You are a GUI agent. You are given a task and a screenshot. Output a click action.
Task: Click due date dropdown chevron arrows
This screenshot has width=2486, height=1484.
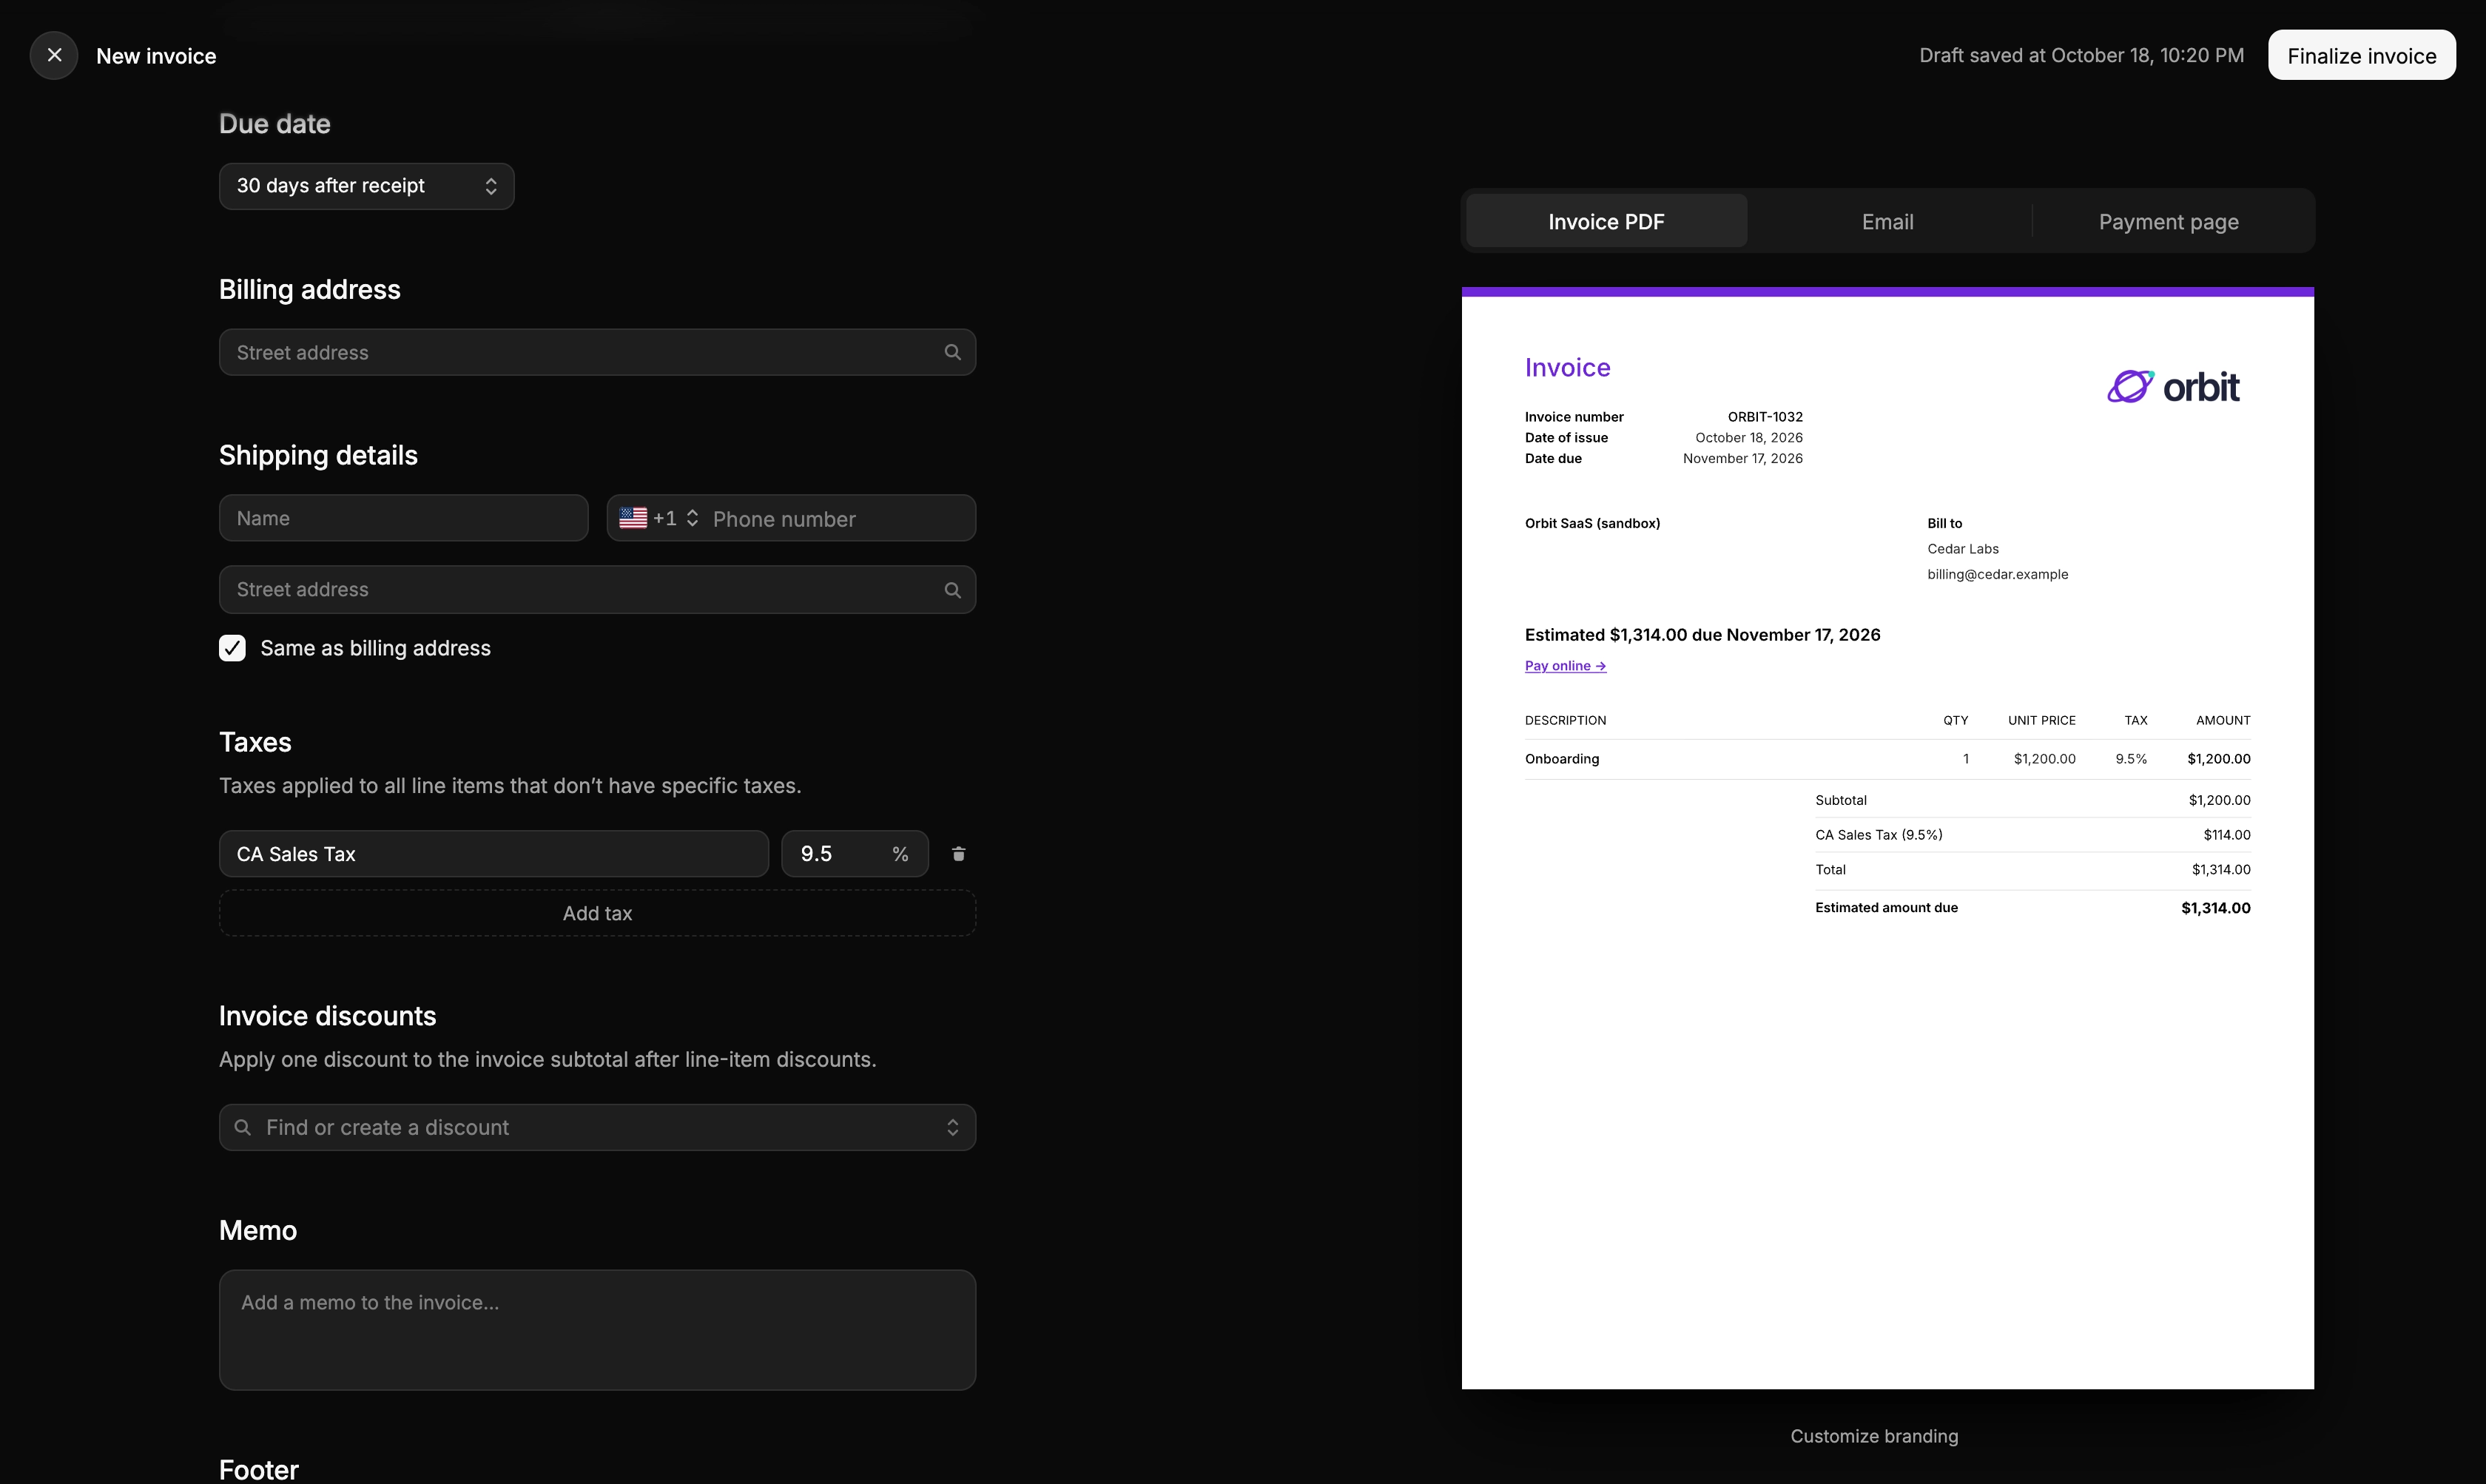tap(490, 186)
